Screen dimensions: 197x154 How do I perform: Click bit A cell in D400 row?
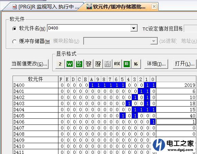point(92,85)
